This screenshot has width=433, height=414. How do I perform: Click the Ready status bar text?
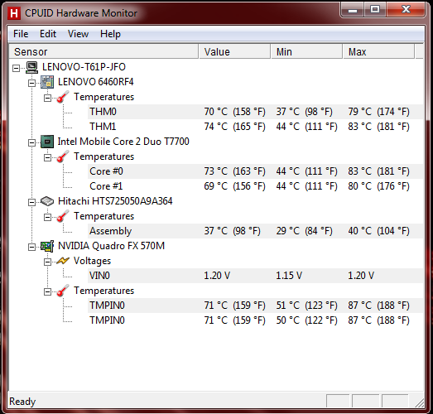[x=22, y=402]
